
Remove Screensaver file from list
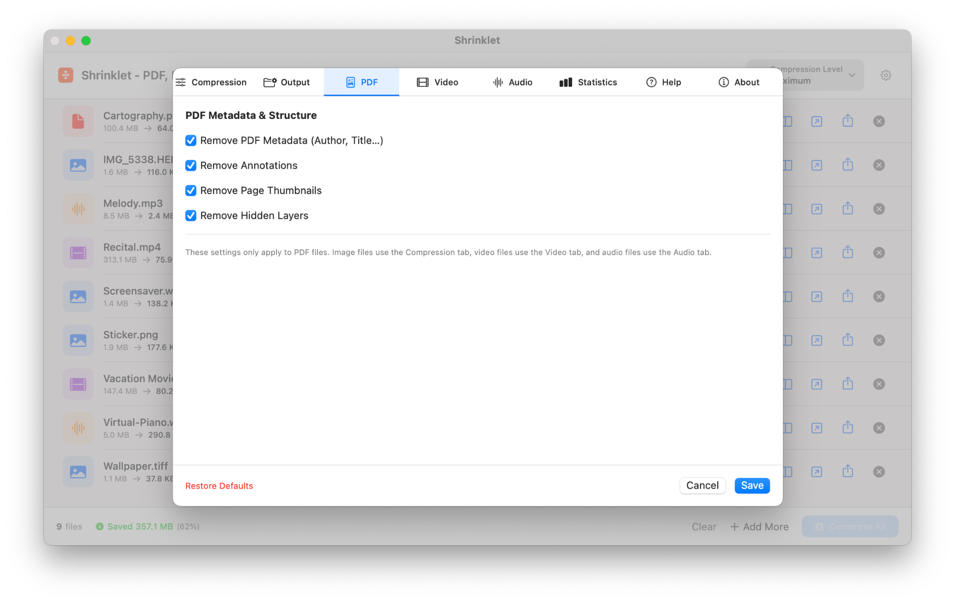pos(879,297)
